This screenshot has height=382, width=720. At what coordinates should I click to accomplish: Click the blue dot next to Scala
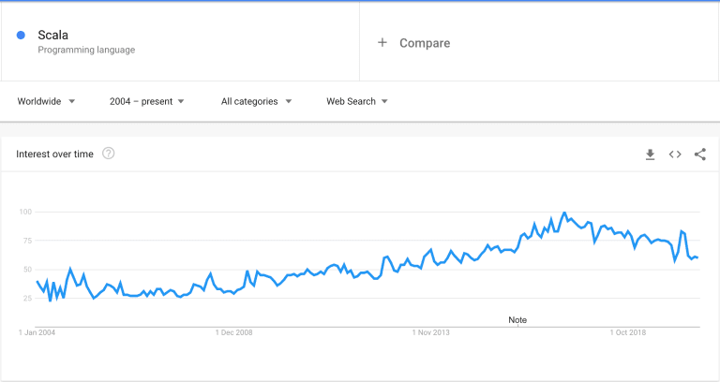pyautogui.click(x=21, y=36)
